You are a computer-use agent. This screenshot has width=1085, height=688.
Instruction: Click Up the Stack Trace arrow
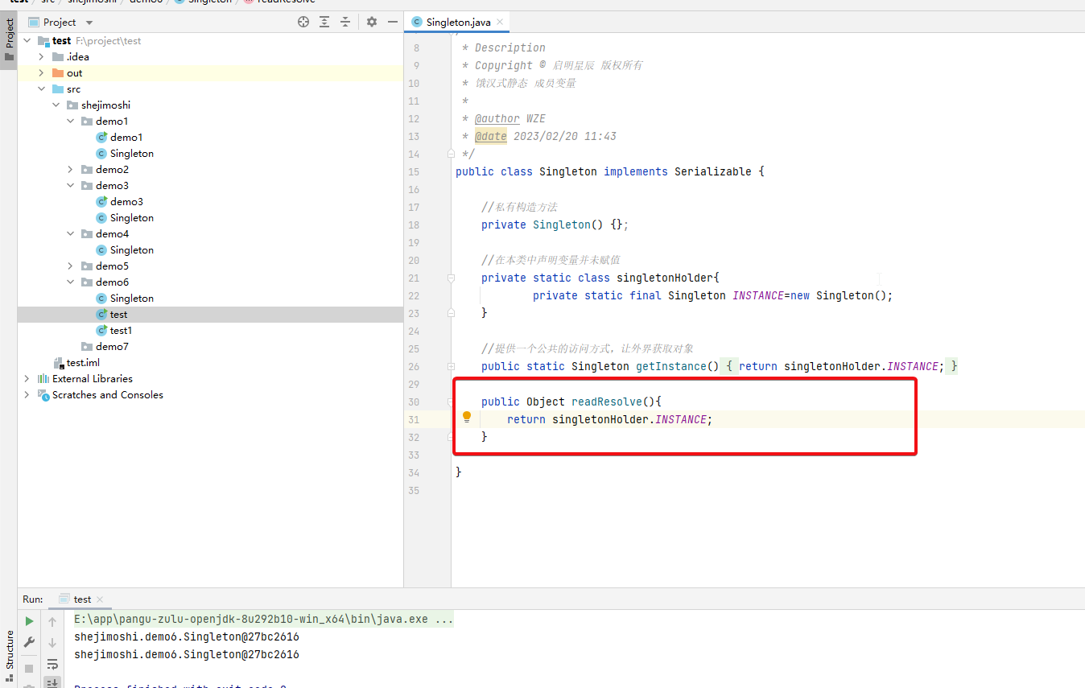[x=52, y=621]
